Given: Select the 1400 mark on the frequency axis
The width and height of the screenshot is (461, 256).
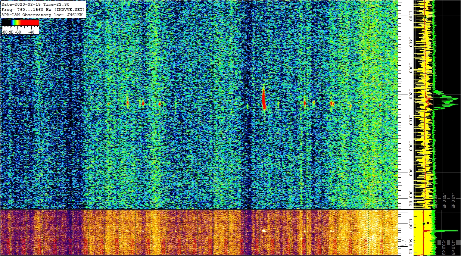Looking at the screenshot, I should point(411,42).
